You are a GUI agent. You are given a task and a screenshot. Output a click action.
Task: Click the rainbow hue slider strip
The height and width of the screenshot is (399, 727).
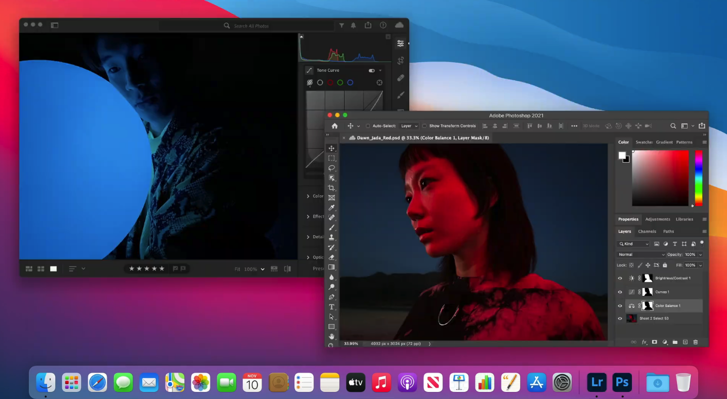tap(698, 178)
